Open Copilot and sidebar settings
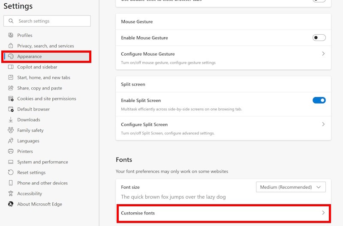343x226 pixels. (x=37, y=67)
